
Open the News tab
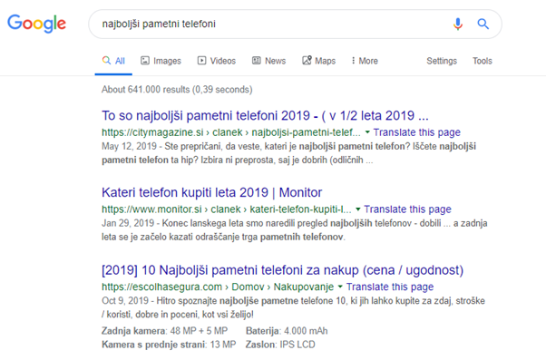[268, 61]
